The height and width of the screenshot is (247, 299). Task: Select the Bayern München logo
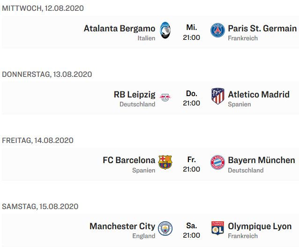(x=217, y=162)
